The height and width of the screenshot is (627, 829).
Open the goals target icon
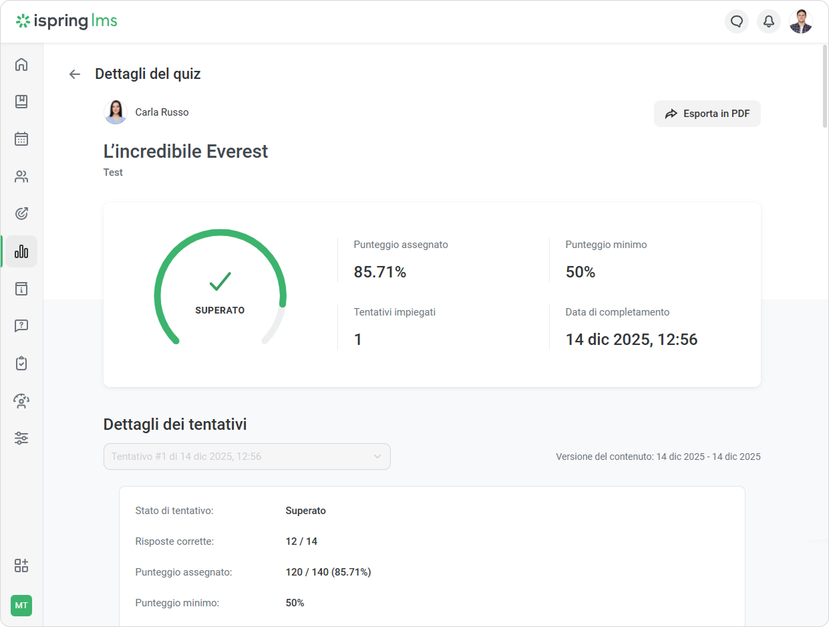click(x=21, y=214)
